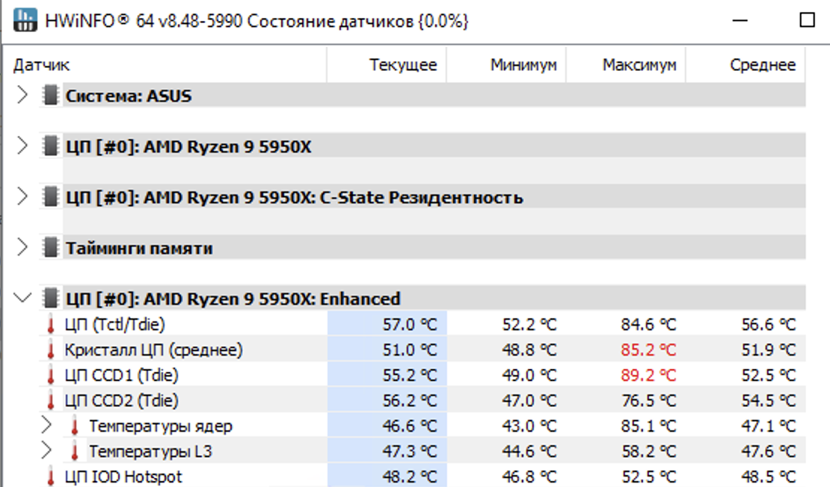The width and height of the screenshot is (830, 487).
Task: Click minimum value 52.2 °C
Action: coord(529,324)
